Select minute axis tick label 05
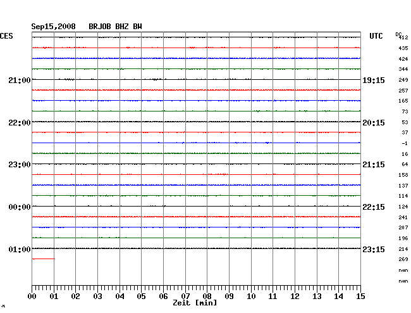This screenshot has width=411, height=313. click(141, 297)
